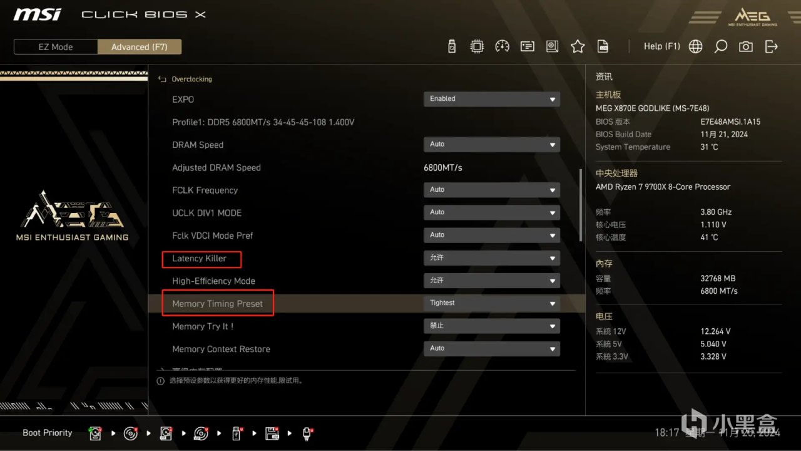Open the Memory Context Restore dropdown
This screenshot has width=801, height=451.
[x=491, y=348]
